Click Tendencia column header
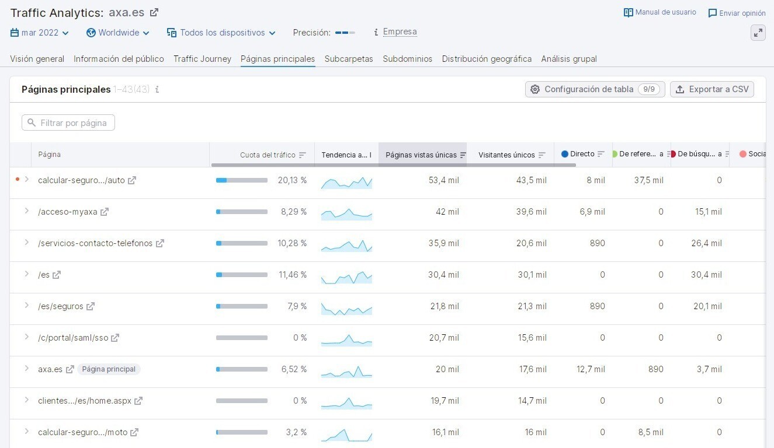The height and width of the screenshot is (448, 774). click(x=346, y=155)
